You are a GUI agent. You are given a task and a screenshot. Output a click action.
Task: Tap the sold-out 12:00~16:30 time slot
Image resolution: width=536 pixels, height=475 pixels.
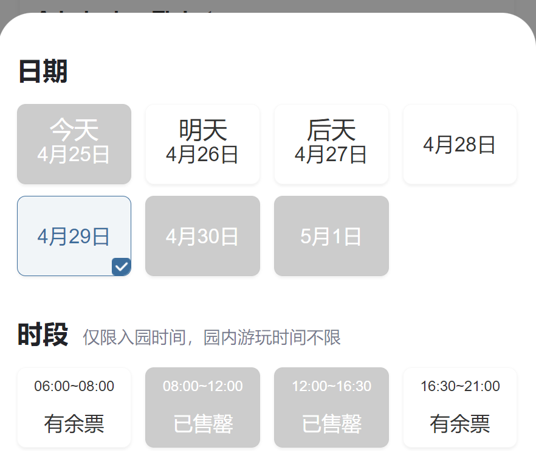coord(331,407)
